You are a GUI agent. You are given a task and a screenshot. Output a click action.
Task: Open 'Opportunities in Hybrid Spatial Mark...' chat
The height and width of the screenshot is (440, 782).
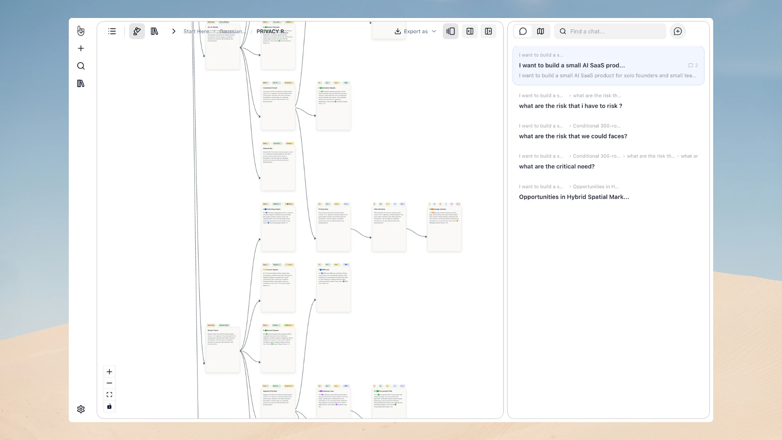[x=574, y=197]
